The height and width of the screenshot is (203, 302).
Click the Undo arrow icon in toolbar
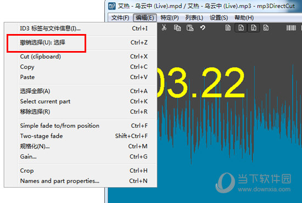pyautogui.click(x=203, y=28)
